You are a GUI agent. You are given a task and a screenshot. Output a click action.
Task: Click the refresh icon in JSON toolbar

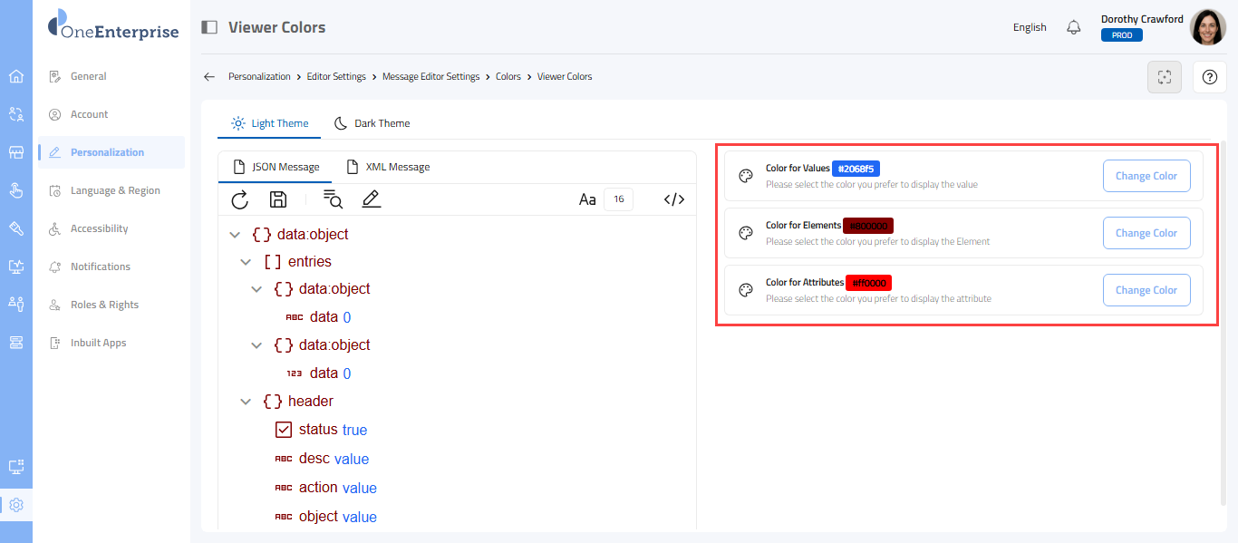pyautogui.click(x=240, y=200)
